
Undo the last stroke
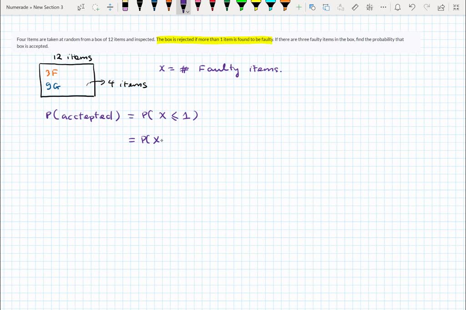pyautogui.click(x=411, y=7)
